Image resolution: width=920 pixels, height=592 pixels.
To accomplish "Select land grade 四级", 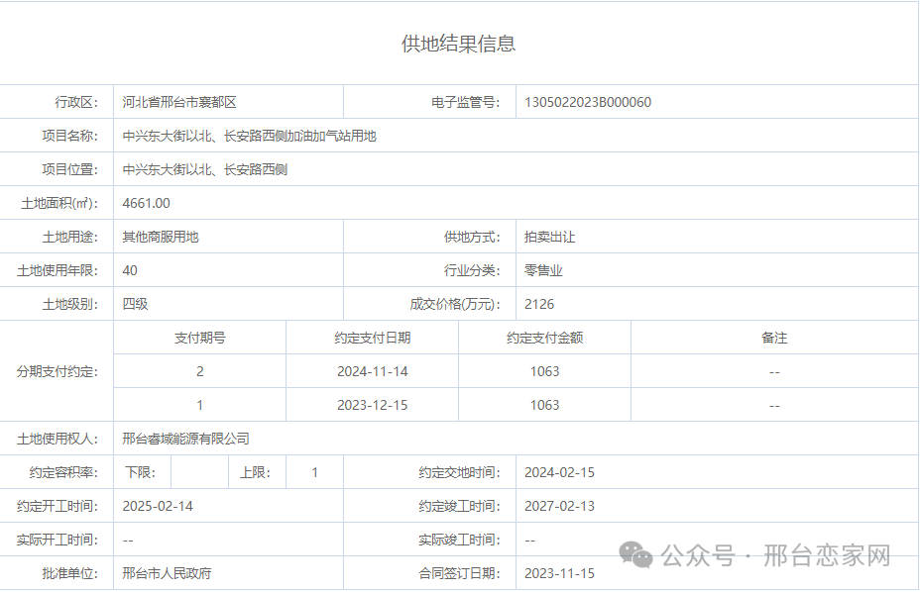I will point(135,304).
